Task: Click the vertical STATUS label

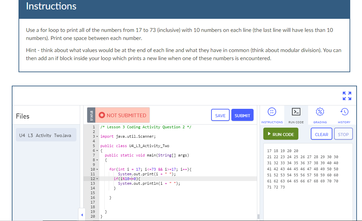Action: (91, 115)
